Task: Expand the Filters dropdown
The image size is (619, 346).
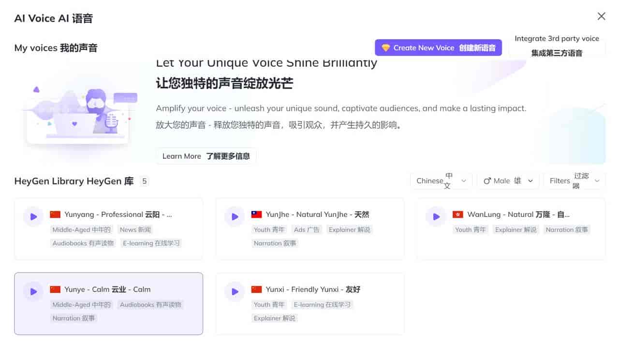Action: point(575,181)
